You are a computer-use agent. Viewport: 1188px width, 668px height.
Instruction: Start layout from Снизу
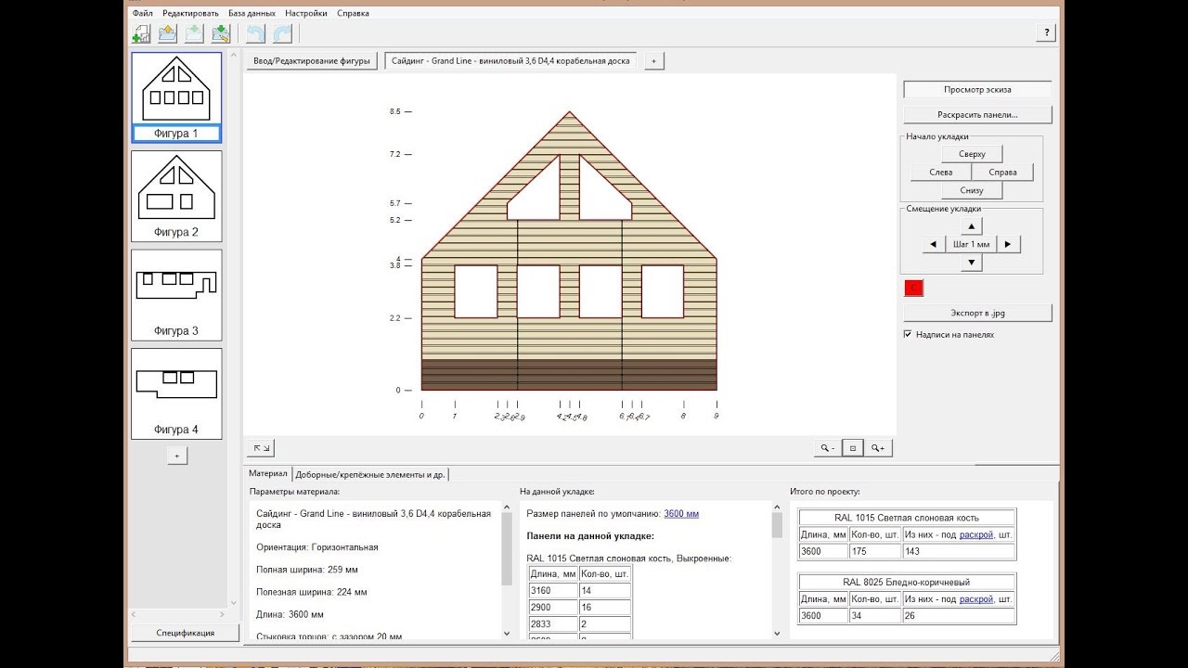[971, 190]
